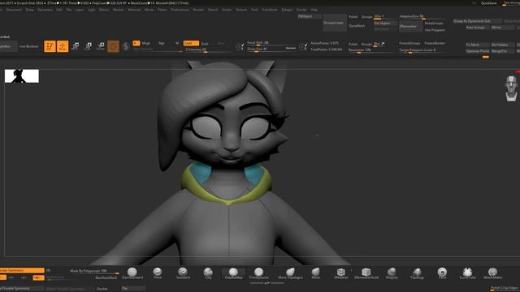Toggle FreezeBorder option

pyautogui.click(x=435, y=43)
